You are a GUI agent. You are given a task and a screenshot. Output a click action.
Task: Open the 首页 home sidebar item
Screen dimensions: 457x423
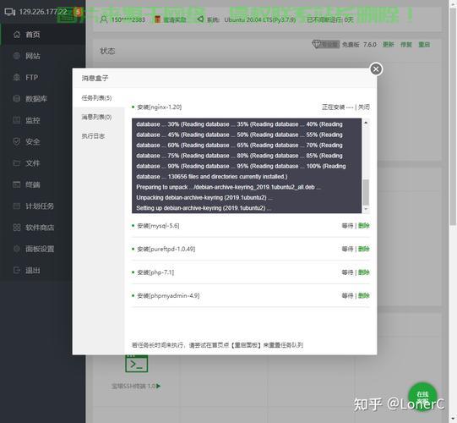click(x=43, y=35)
